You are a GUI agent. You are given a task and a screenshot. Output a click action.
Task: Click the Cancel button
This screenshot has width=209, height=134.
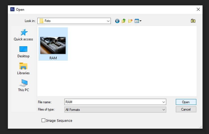point(186,109)
